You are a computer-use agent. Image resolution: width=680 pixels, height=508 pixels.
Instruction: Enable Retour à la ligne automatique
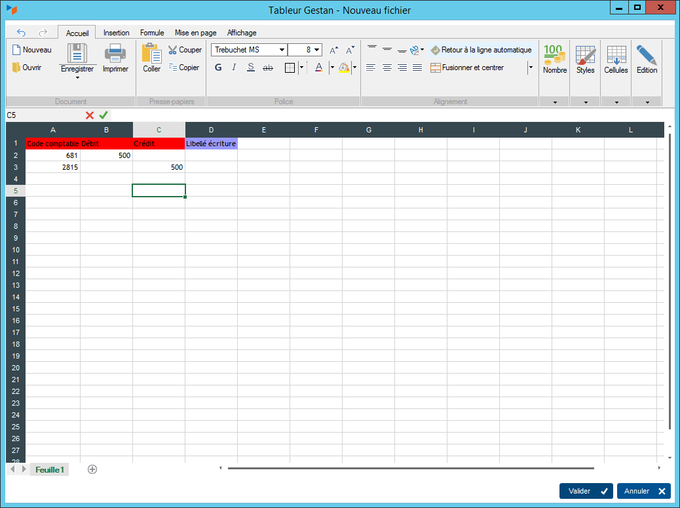tap(481, 50)
